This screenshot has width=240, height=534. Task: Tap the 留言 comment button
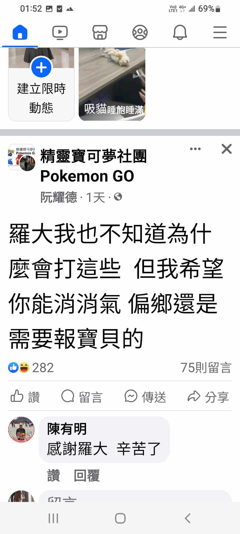coord(82,396)
